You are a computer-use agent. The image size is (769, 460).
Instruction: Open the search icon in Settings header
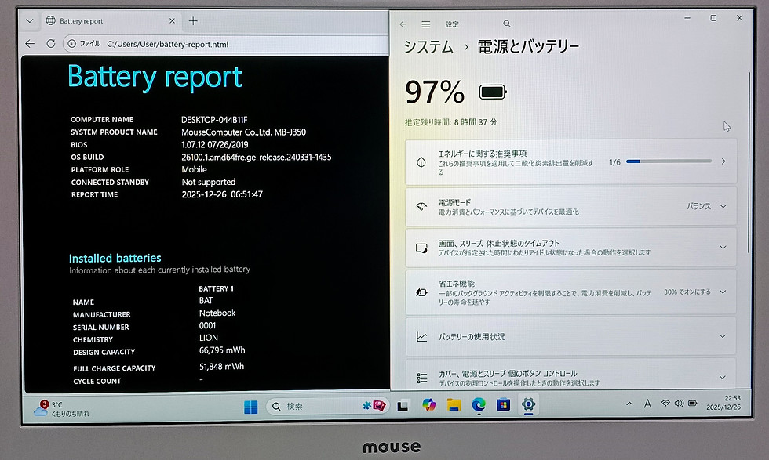click(x=507, y=24)
